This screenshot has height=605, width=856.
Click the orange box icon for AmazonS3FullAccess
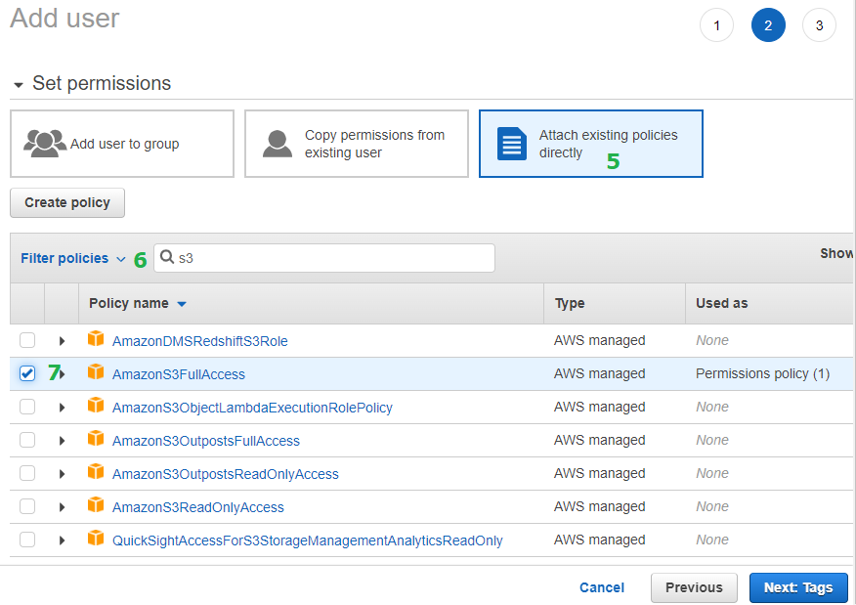[96, 372]
